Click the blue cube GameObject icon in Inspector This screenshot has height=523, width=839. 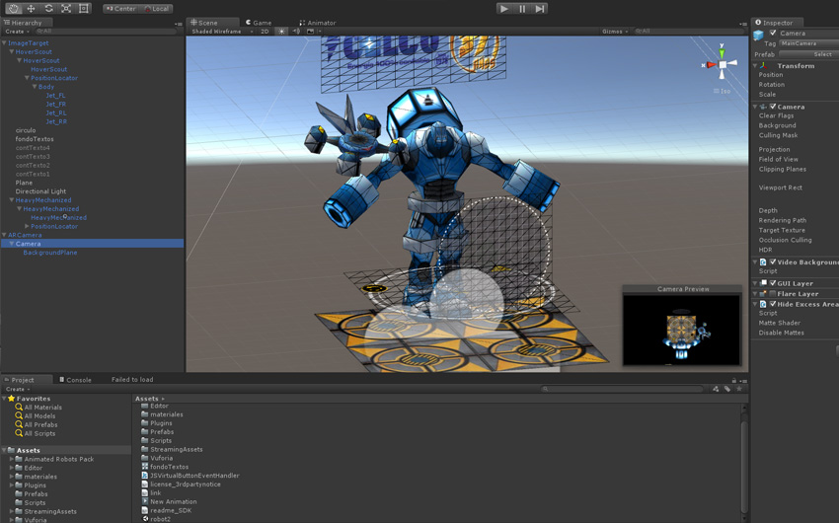coord(758,36)
